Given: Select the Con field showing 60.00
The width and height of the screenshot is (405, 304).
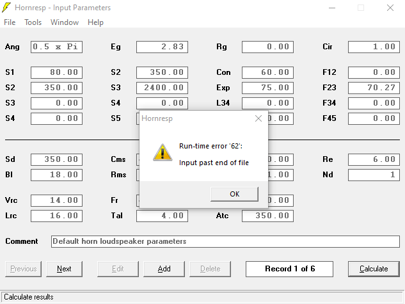Looking at the screenshot, I should 268,72.
